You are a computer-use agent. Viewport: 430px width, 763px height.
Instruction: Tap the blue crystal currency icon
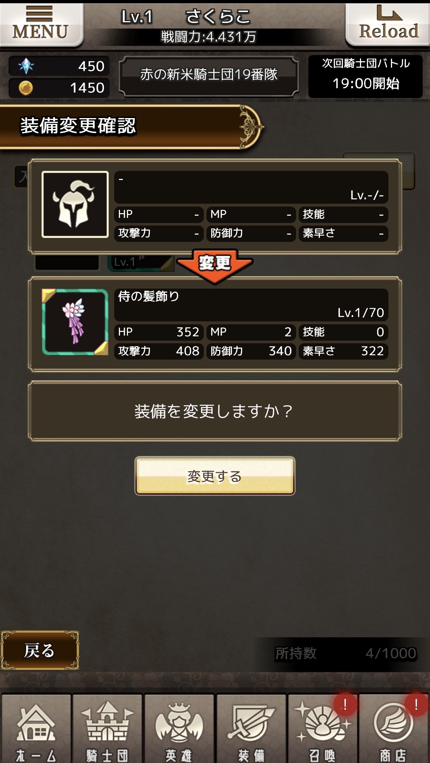[26, 66]
